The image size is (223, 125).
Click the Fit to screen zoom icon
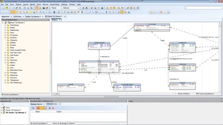coord(75,12)
